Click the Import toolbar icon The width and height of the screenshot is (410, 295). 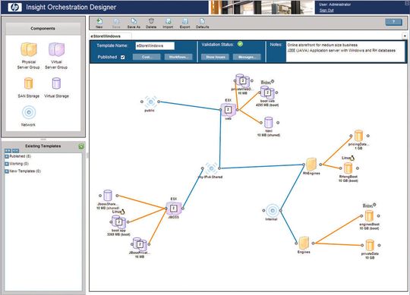[168, 21]
